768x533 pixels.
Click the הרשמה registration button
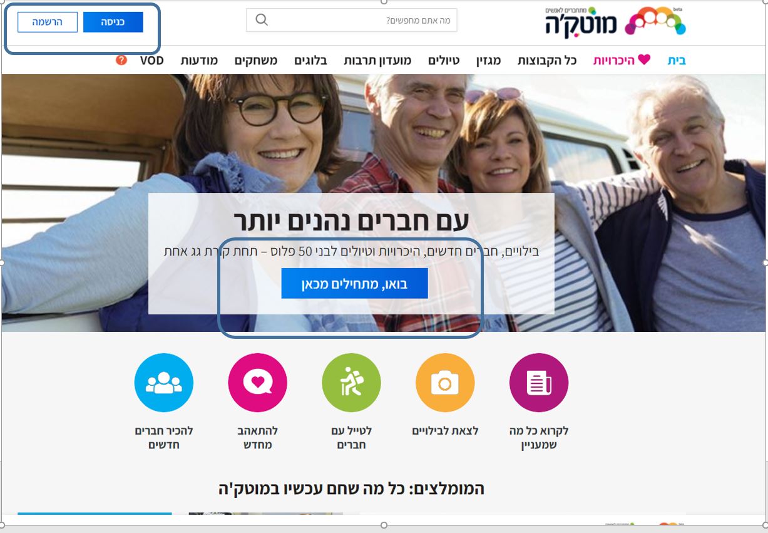48,22
